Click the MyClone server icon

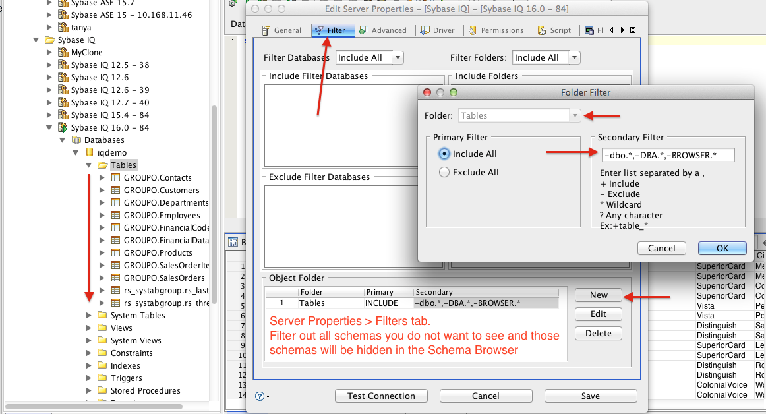coord(63,52)
